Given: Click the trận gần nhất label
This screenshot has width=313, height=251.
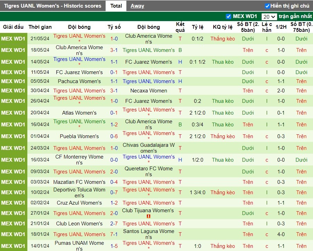Looking at the screenshot, I should 295,16.
